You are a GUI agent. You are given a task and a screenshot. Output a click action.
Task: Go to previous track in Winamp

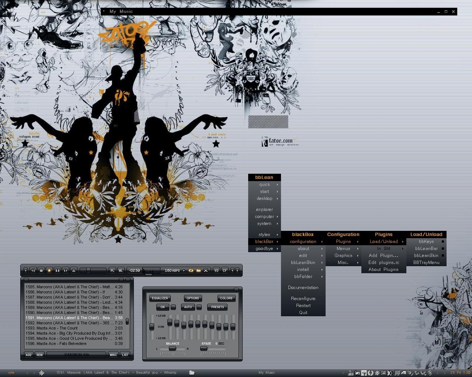coord(33,270)
